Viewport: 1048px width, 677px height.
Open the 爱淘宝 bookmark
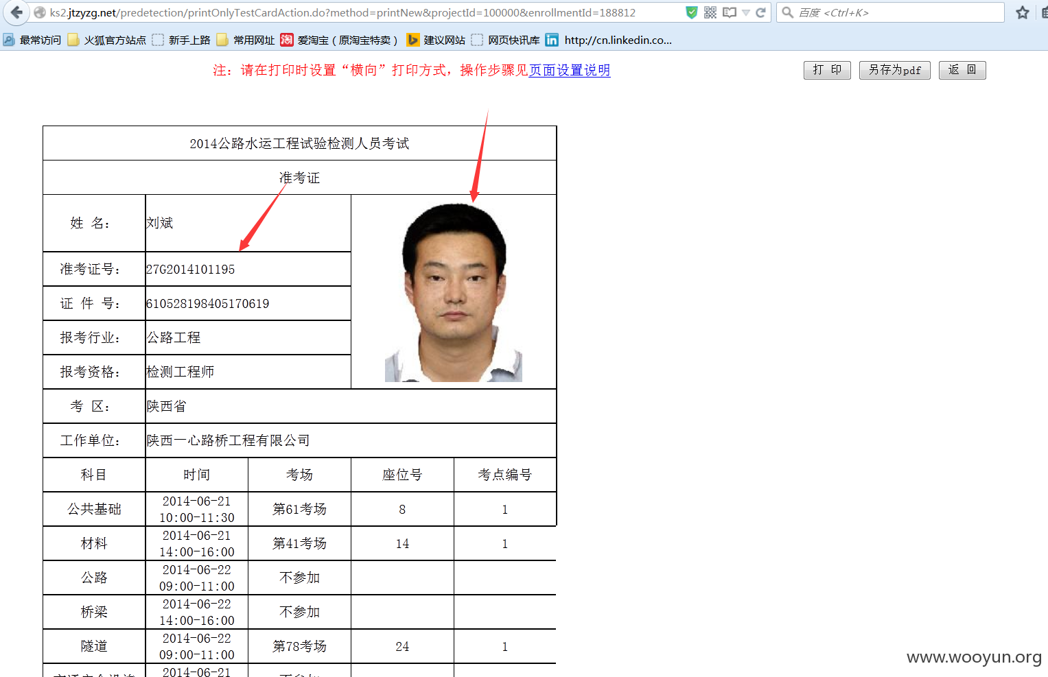(x=339, y=40)
